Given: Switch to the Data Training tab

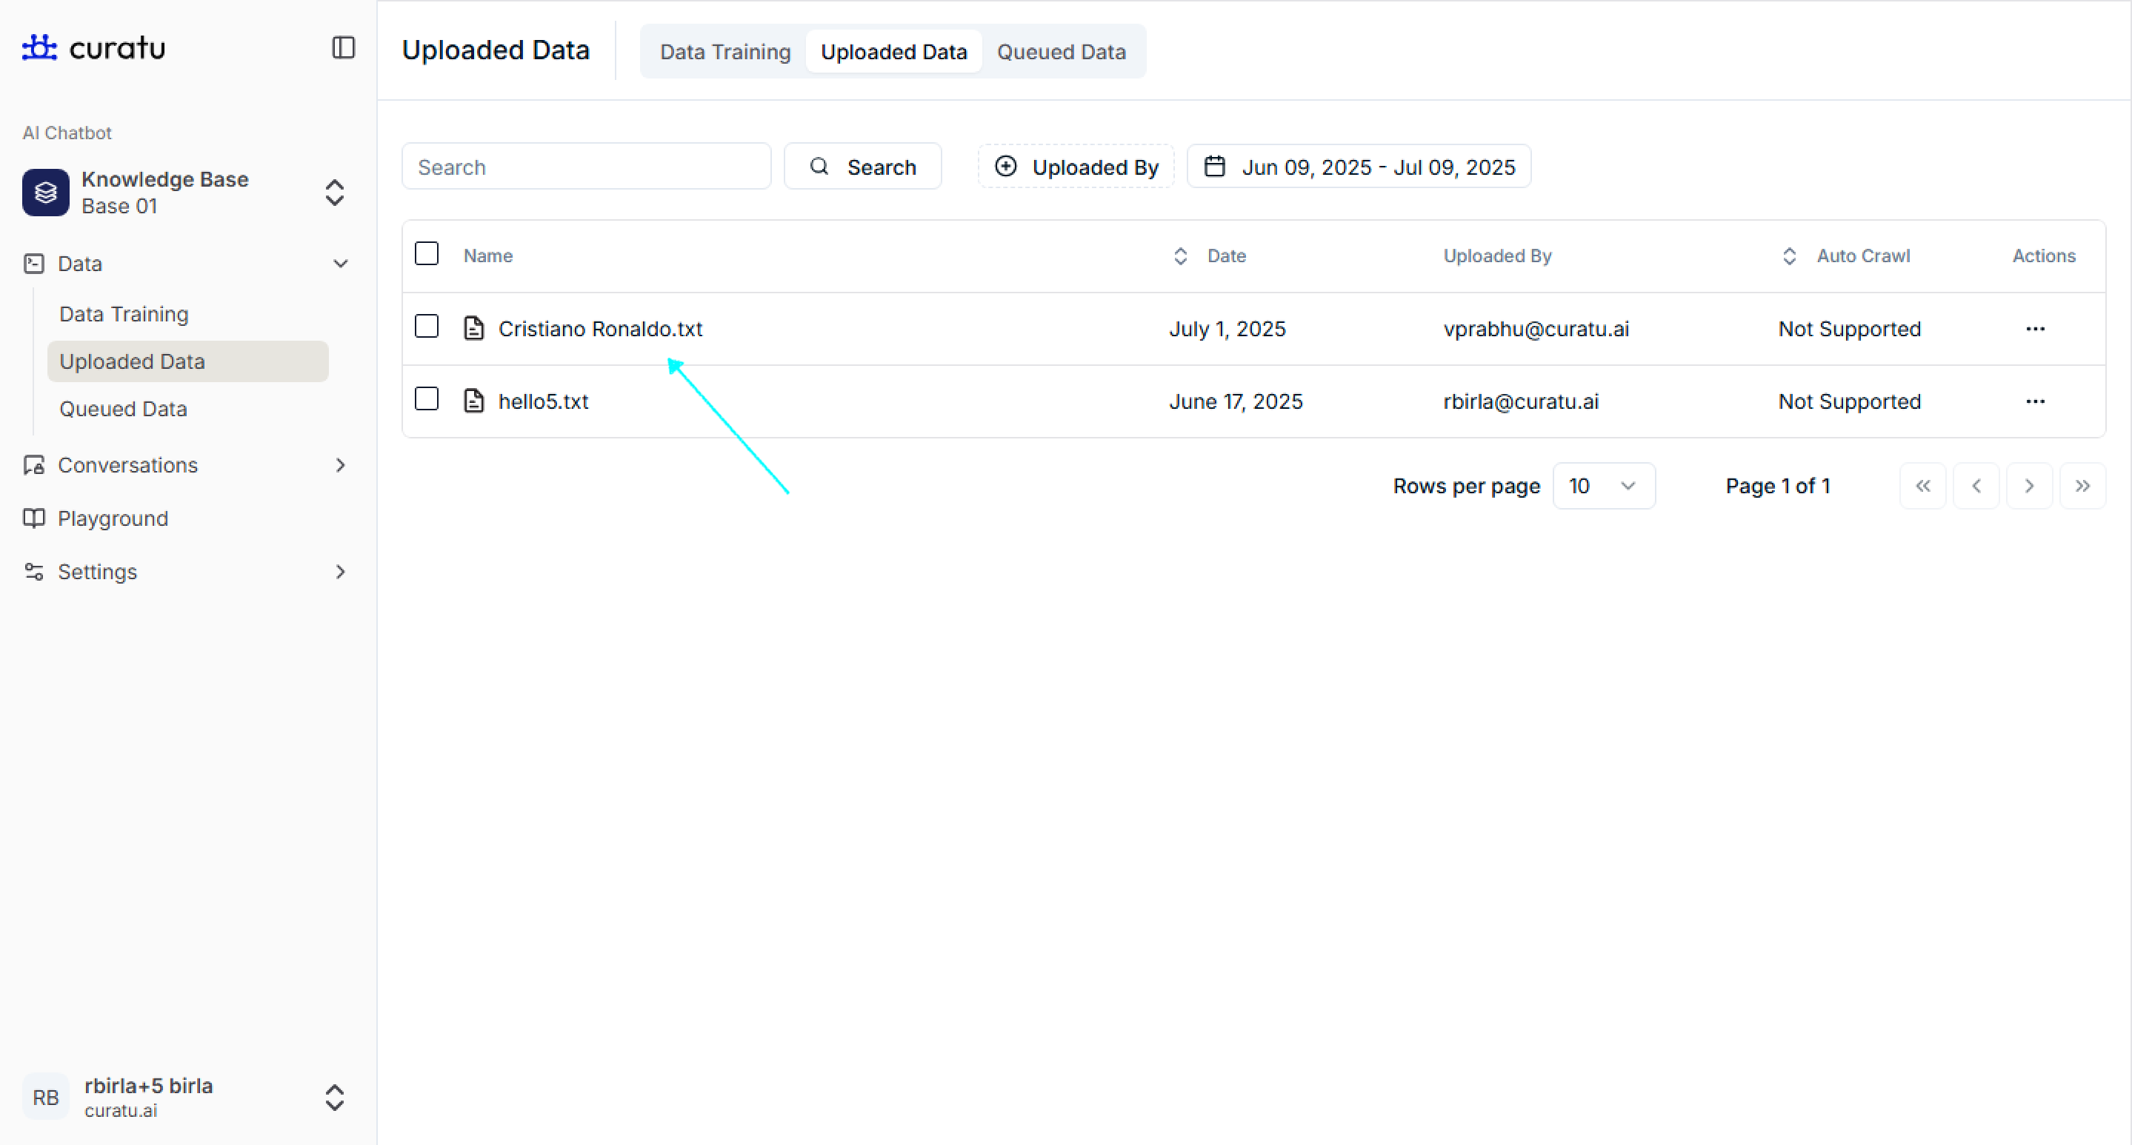Looking at the screenshot, I should (x=725, y=52).
